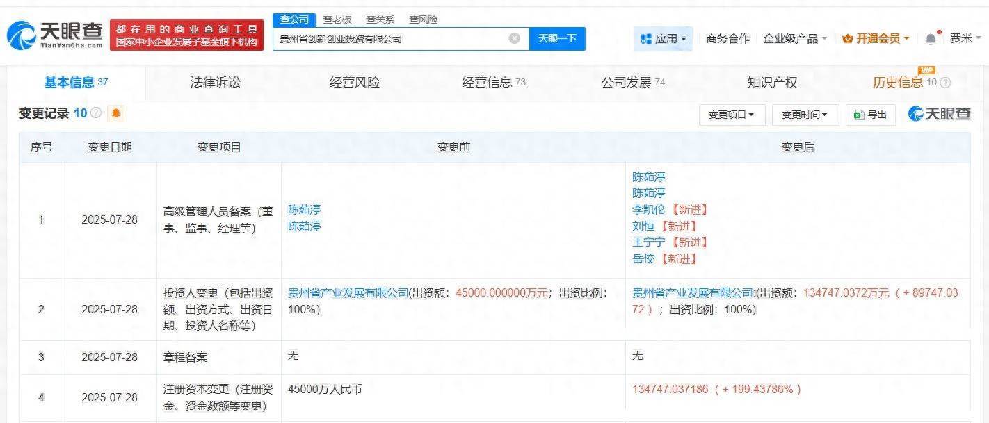Select the 查老板 search mode tab
This screenshot has width=989, height=423.
tap(337, 19)
